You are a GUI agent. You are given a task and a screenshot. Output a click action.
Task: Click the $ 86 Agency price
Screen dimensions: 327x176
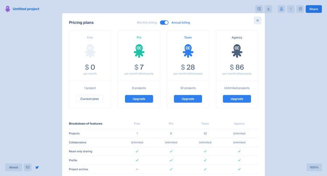237,67
